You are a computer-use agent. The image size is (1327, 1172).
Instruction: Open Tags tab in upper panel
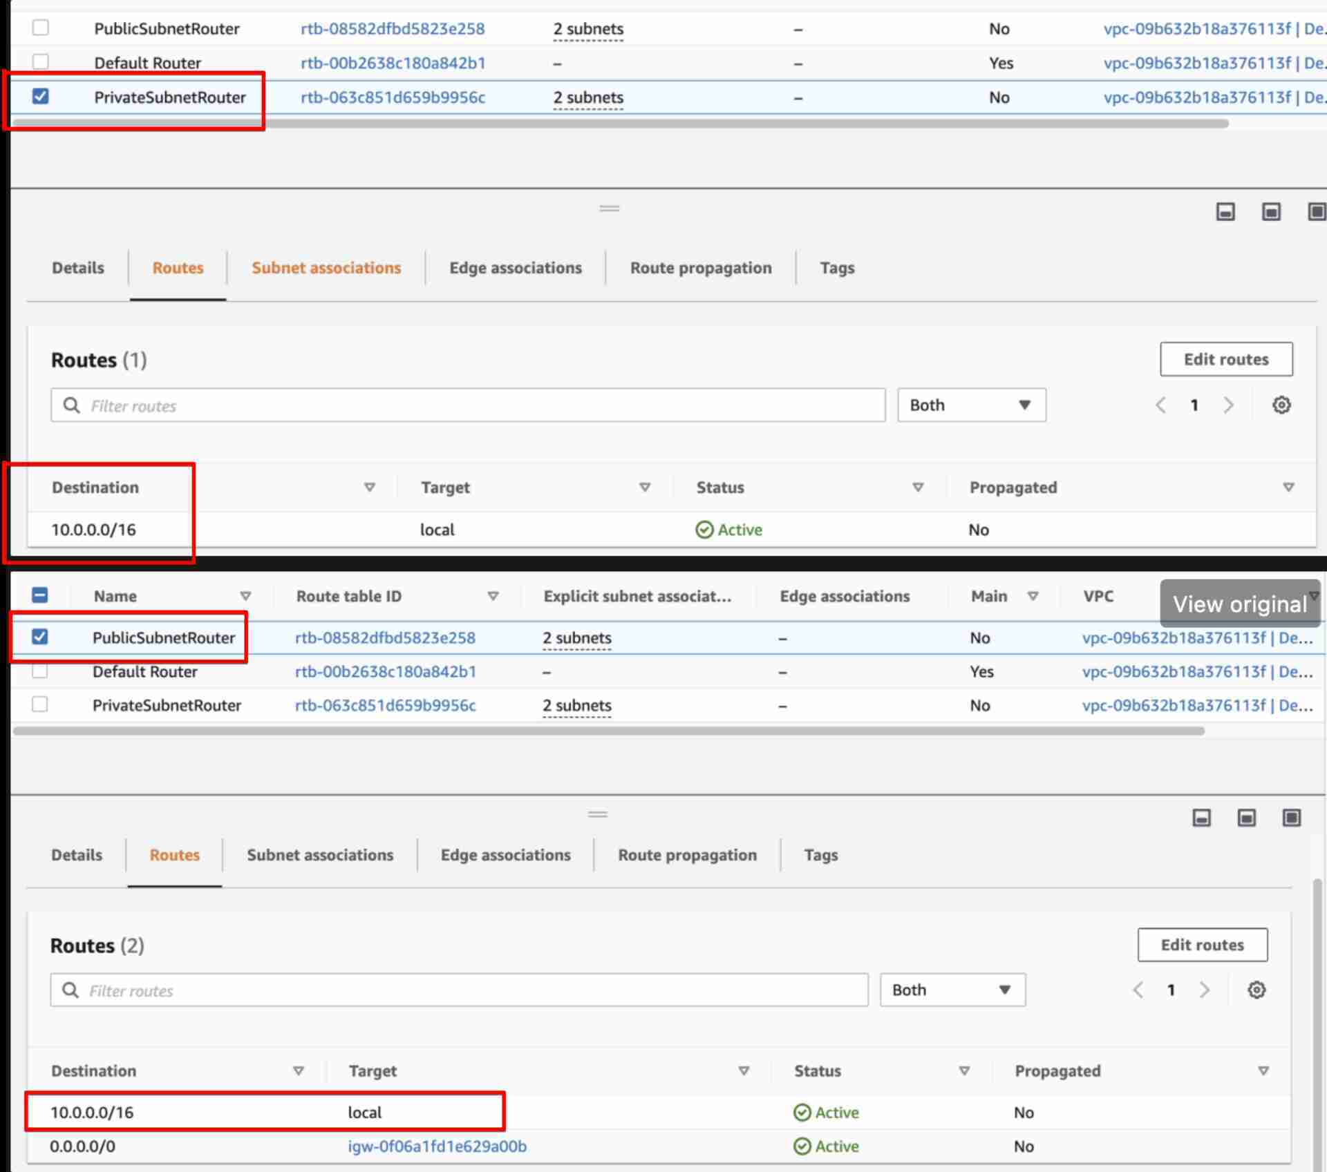pos(838,268)
